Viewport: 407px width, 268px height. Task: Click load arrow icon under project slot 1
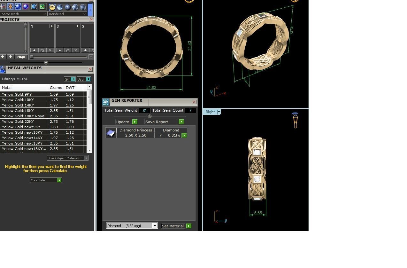pyautogui.click(x=34, y=50)
